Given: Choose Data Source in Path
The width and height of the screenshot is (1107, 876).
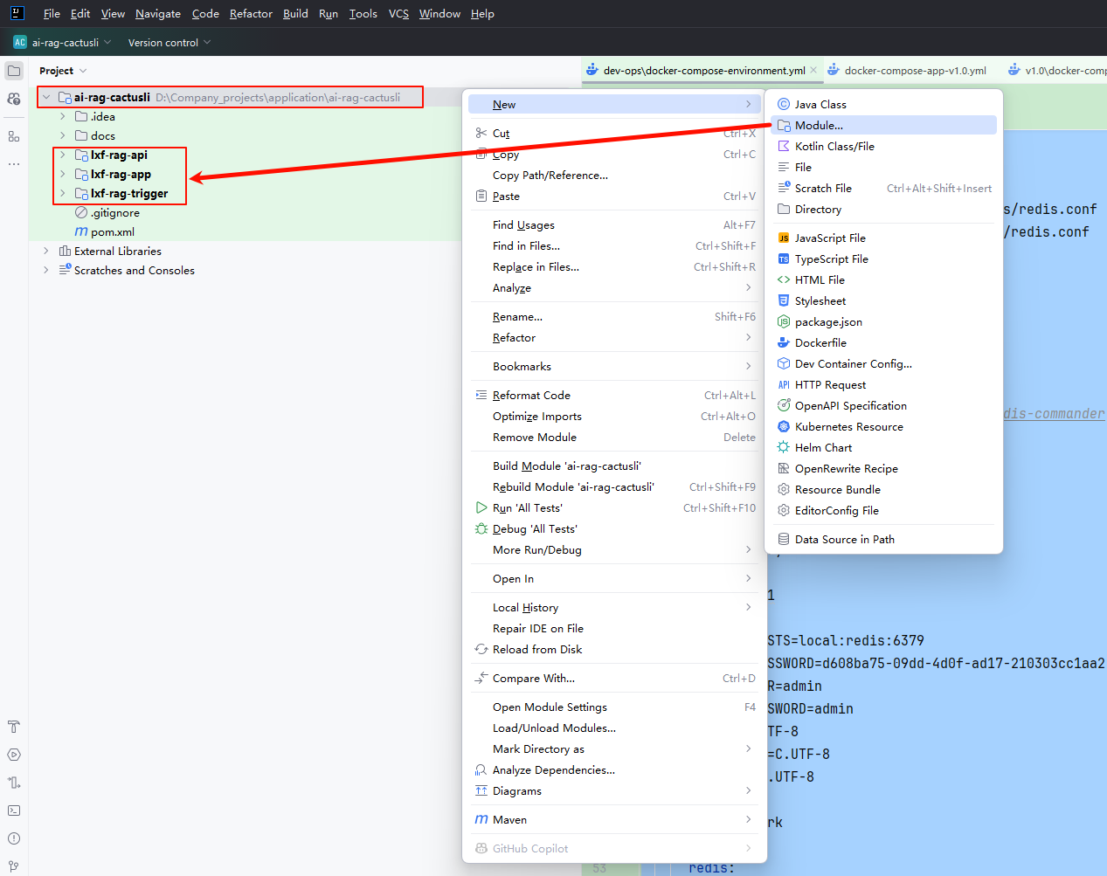Looking at the screenshot, I should (x=883, y=539).
